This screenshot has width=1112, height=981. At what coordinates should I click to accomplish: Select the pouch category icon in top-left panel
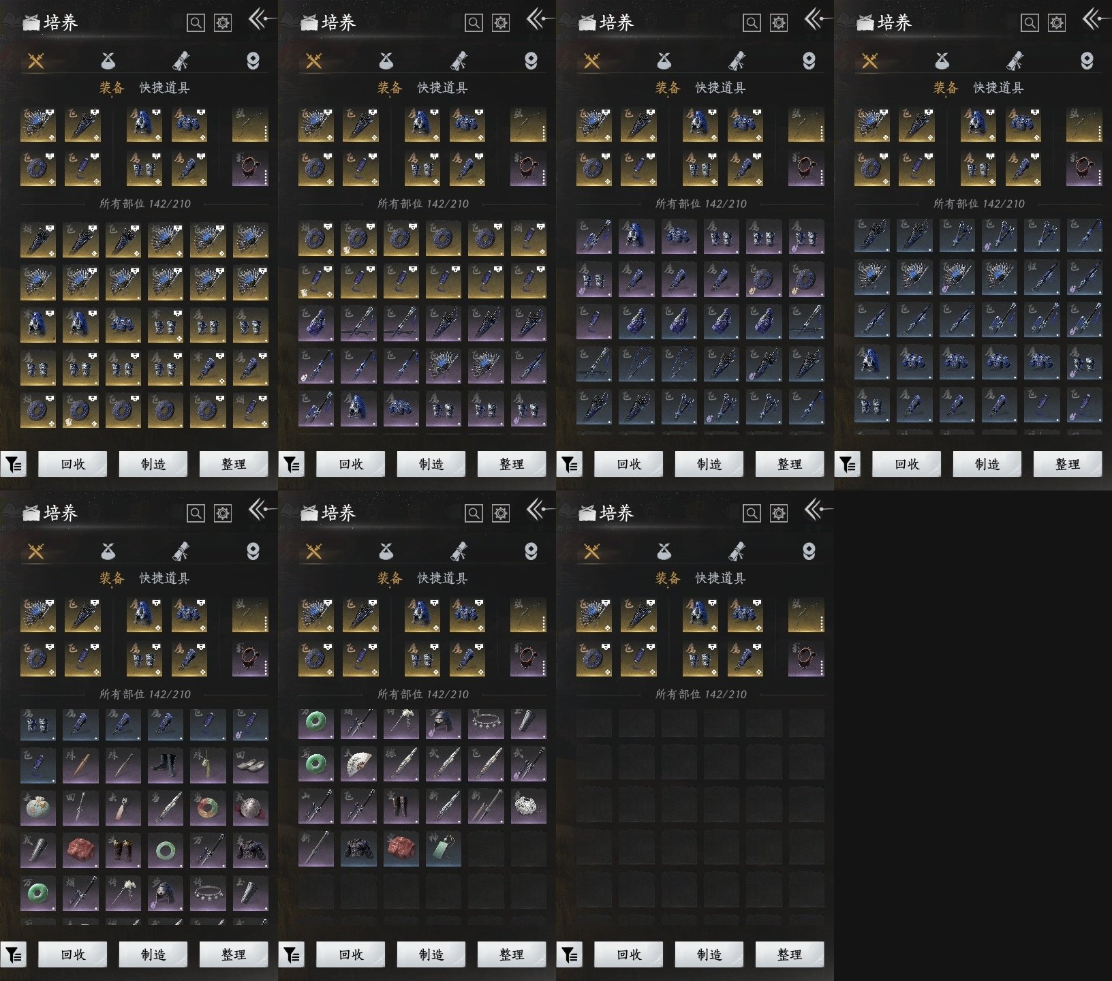[x=108, y=61]
